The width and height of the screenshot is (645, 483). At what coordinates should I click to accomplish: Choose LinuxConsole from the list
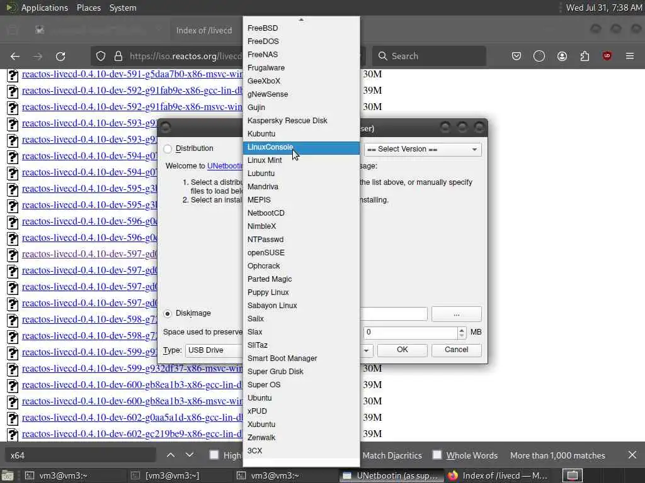[x=301, y=147]
